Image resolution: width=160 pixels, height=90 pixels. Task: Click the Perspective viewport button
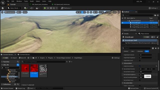10,12
